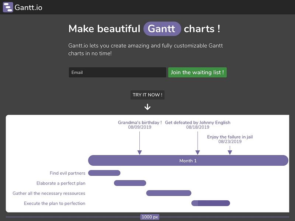Click the highlighted Gantt word in headline
The height and width of the screenshot is (221, 295).
tap(162, 29)
